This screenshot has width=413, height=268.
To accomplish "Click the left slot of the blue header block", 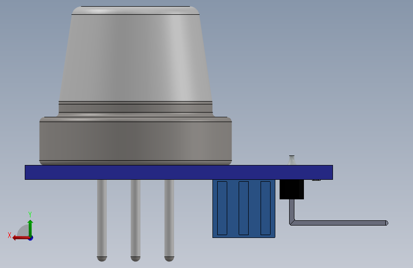I will [222, 208].
